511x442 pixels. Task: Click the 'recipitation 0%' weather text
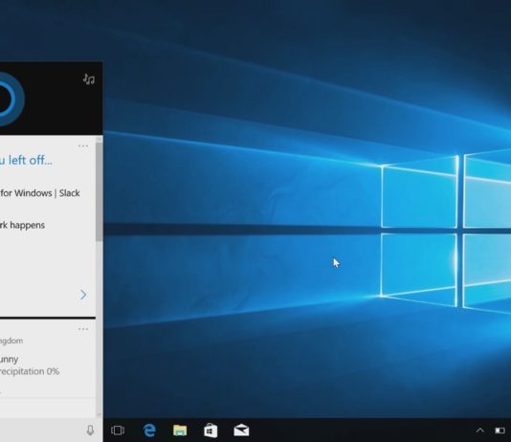(30, 371)
